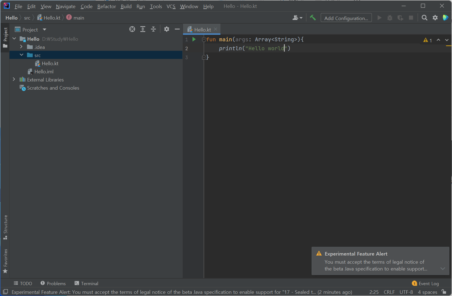The height and width of the screenshot is (296, 452).
Task: Click Add Configuration button
Action: pyautogui.click(x=346, y=18)
